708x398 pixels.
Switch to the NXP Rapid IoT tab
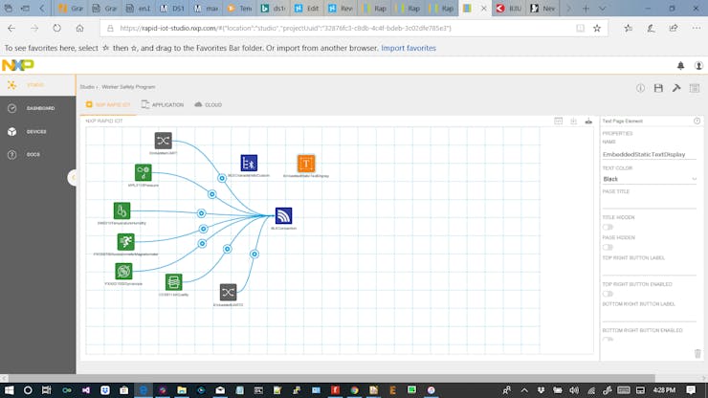pos(108,105)
